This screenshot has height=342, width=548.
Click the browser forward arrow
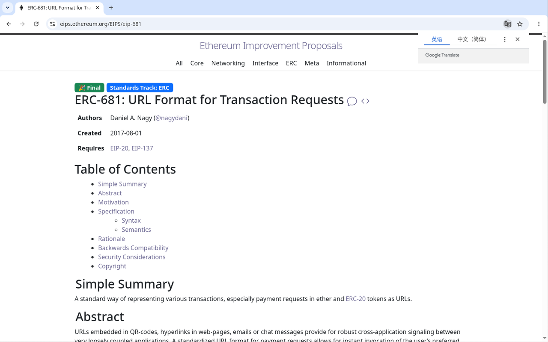[x=23, y=24]
